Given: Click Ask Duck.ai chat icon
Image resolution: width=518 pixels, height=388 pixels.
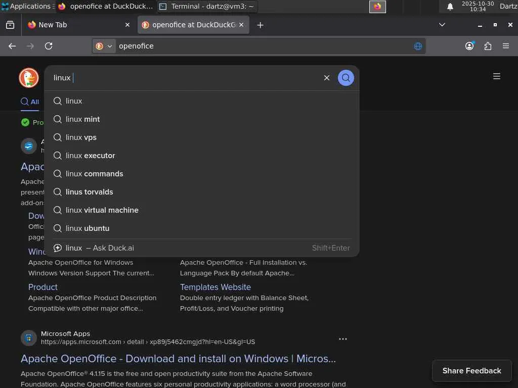Looking at the screenshot, I should [x=58, y=248].
